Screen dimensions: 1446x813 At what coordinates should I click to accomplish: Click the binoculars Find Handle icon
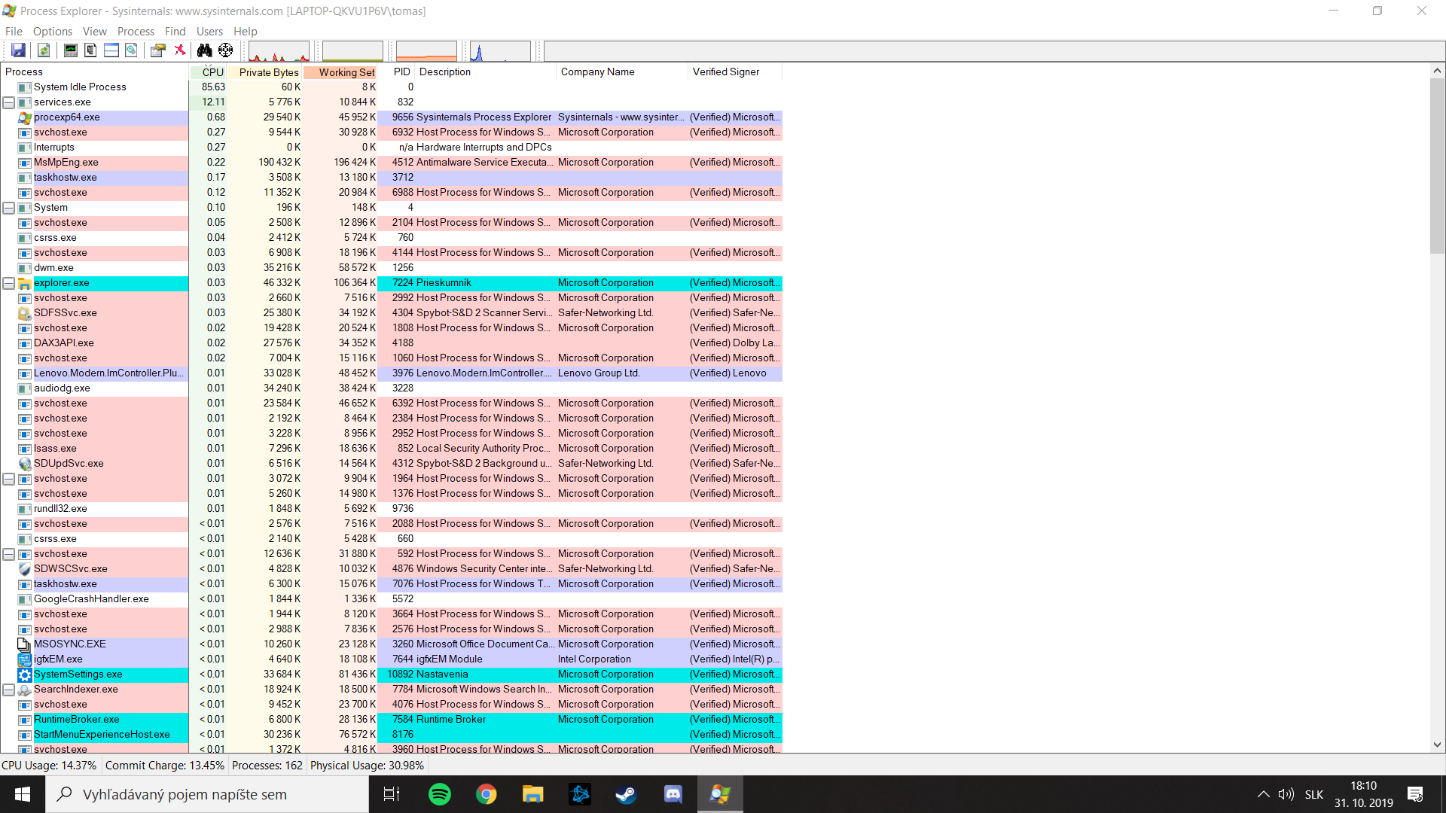pyautogui.click(x=204, y=50)
